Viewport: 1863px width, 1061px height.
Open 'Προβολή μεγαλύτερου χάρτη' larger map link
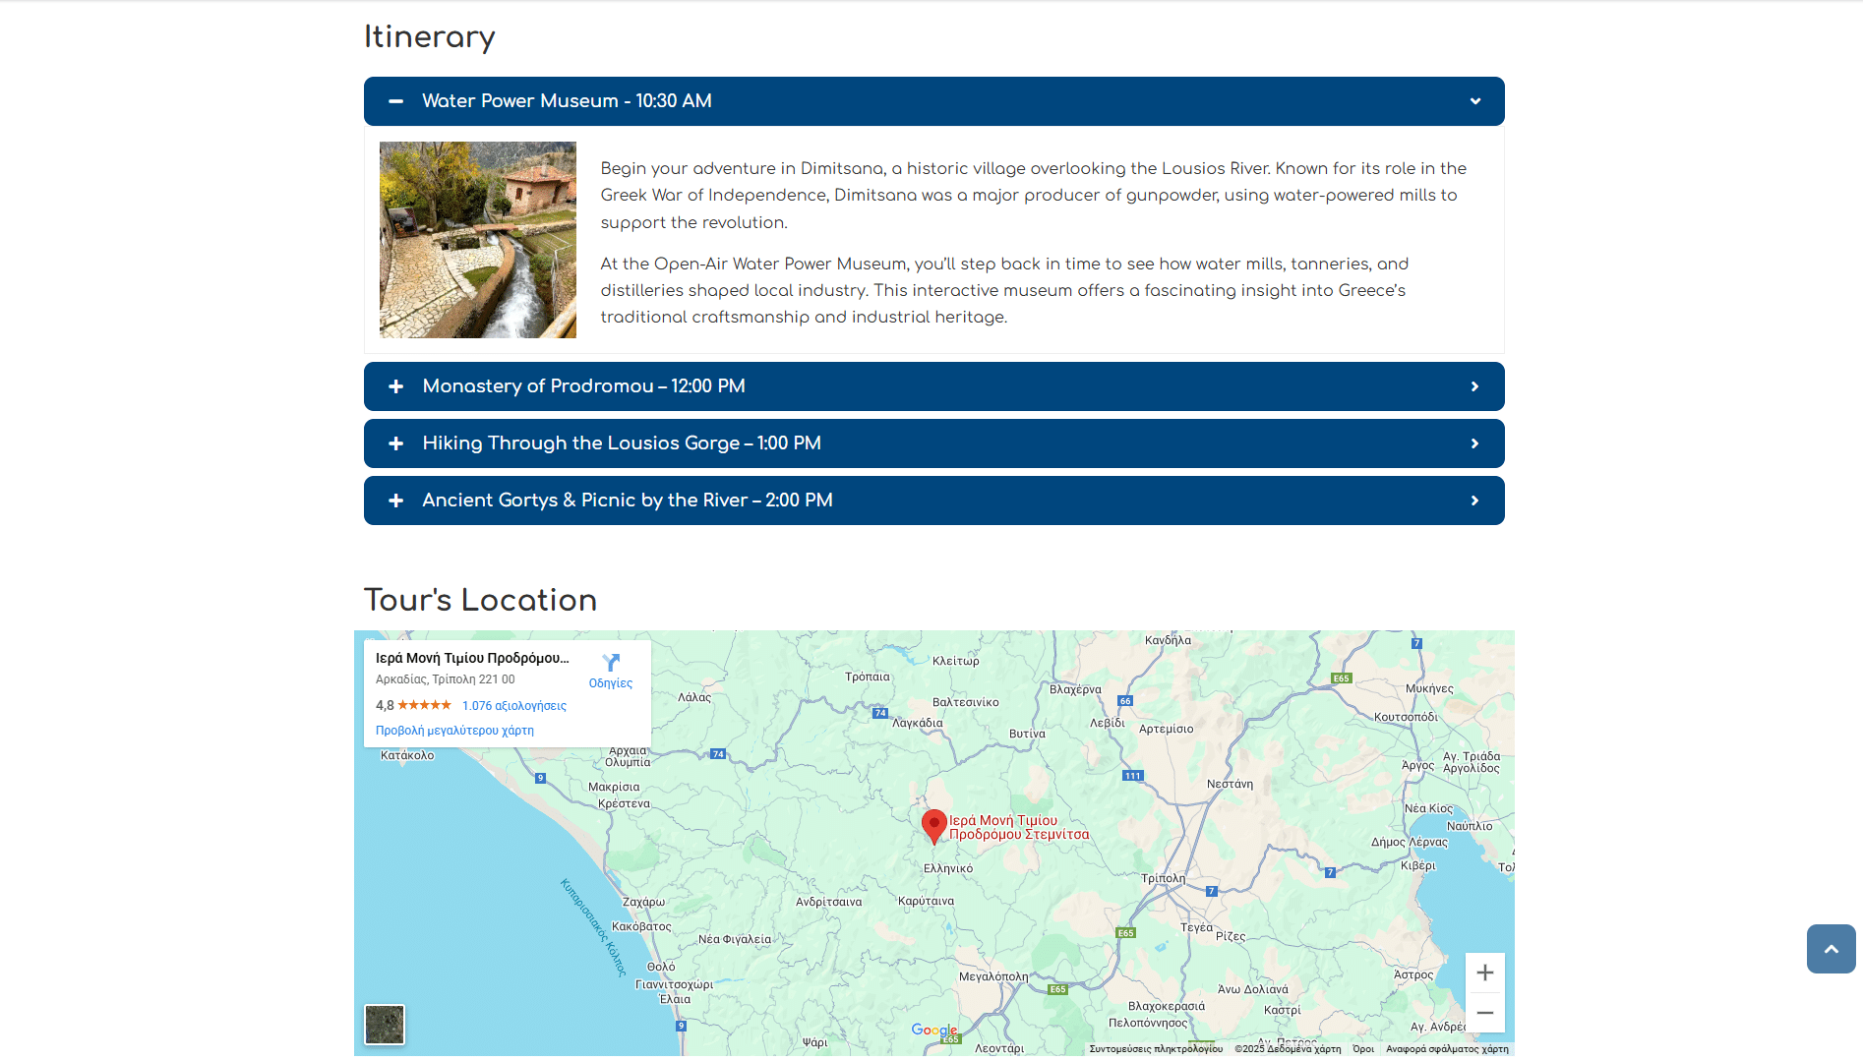[454, 731]
